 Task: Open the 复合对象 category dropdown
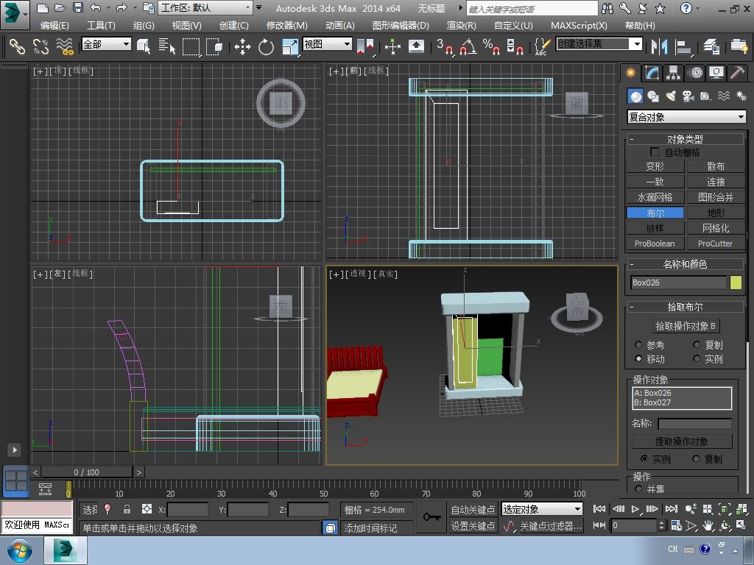coord(686,117)
